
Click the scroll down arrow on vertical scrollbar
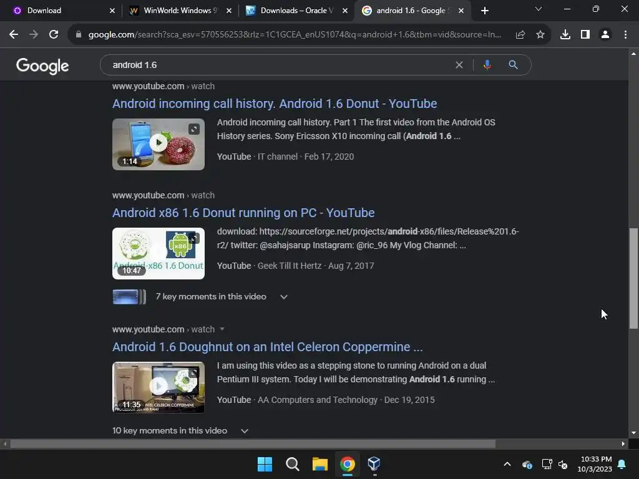[x=633, y=433]
